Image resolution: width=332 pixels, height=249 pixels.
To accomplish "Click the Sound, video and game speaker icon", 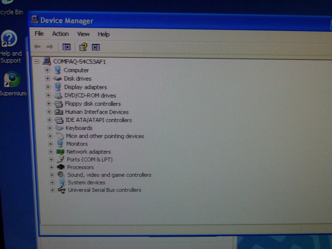I will [x=61, y=174].
